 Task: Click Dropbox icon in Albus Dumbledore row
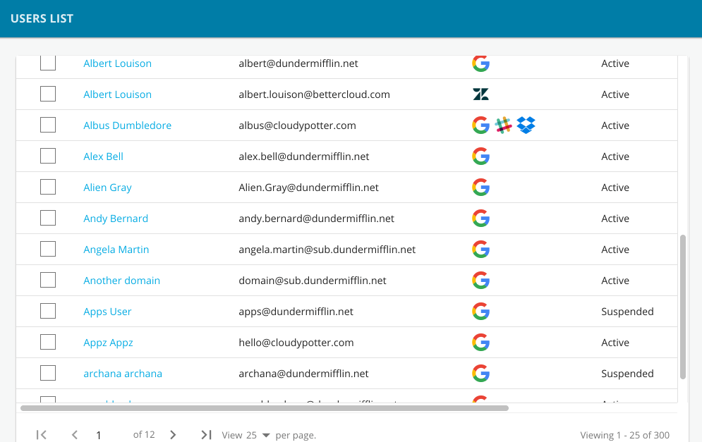tap(526, 125)
